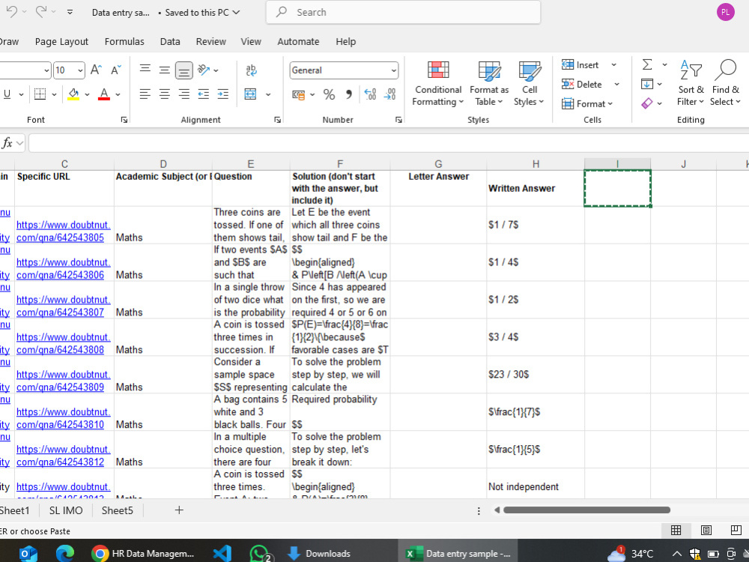This screenshot has height=562, width=749.
Task: Open doubtnut link ending 642543805
Action: click(63, 231)
